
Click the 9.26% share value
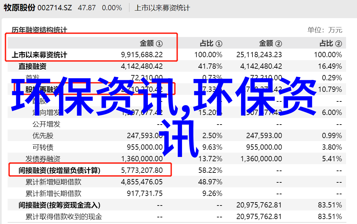tap(212, 194)
